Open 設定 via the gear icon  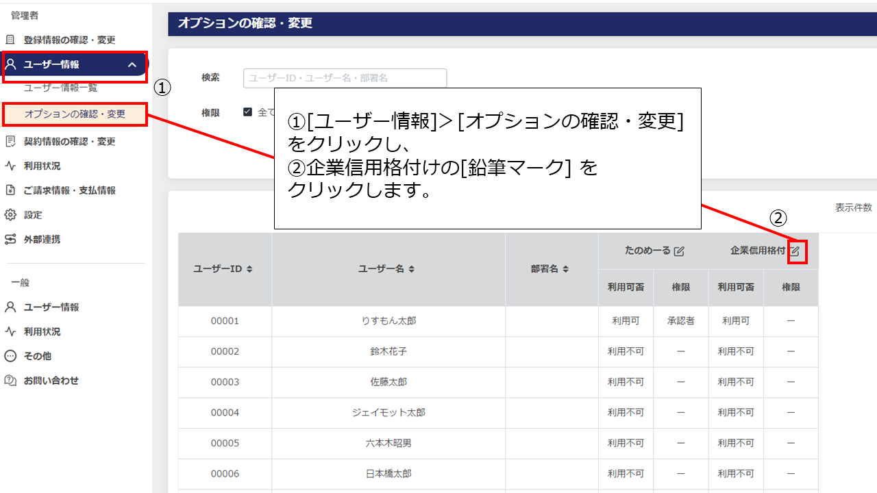click(11, 215)
